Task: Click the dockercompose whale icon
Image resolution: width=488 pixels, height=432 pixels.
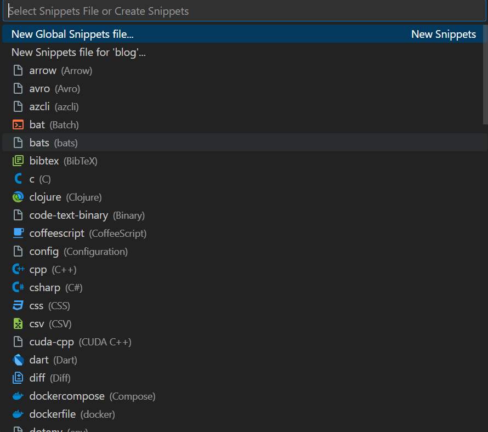Action: (x=18, y=396)
